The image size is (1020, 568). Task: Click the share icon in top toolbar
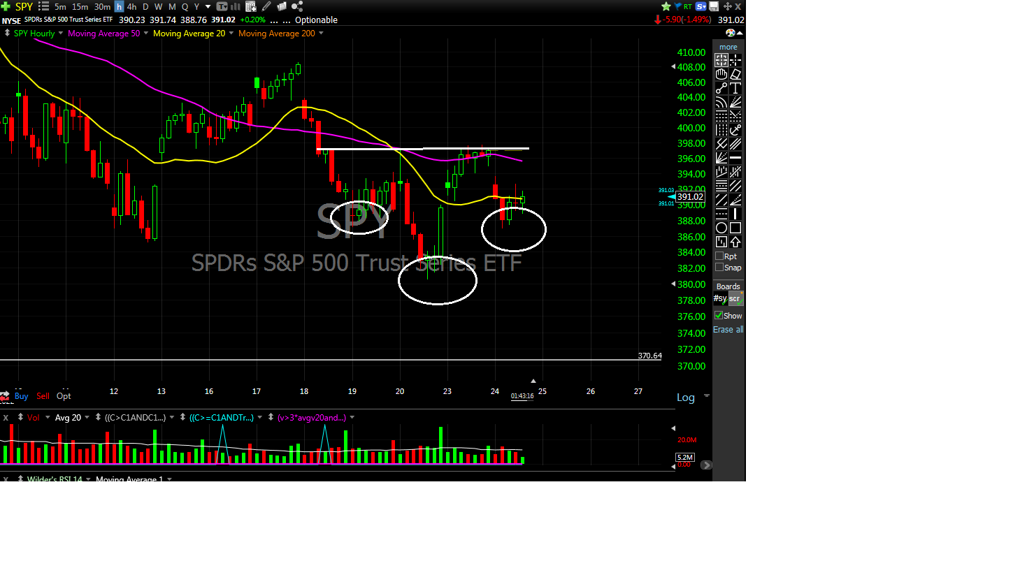pos(297,6)
